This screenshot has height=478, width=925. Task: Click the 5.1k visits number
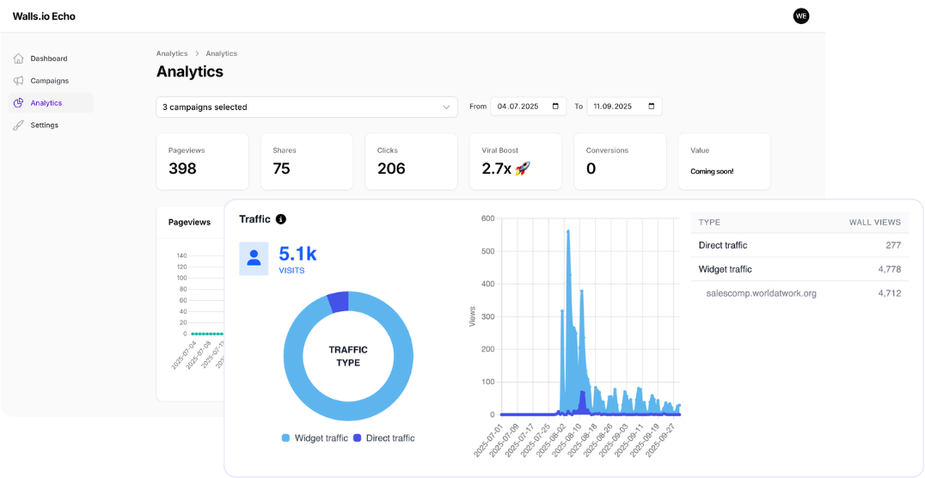click(x=298, y=254)
